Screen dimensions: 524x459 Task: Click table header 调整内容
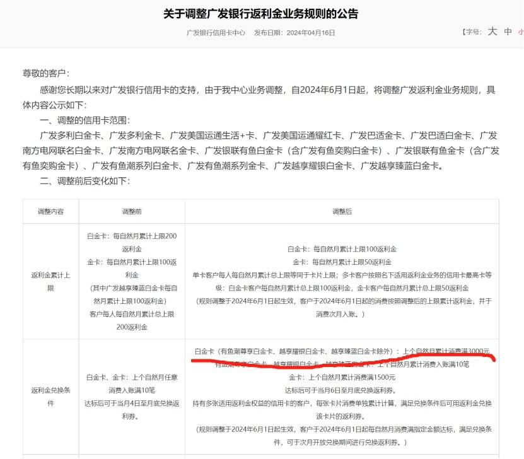[x=51, y=211]
